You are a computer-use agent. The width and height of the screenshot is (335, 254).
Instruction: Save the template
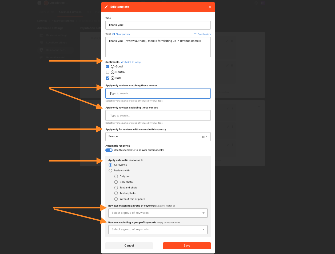coord(187,246)
